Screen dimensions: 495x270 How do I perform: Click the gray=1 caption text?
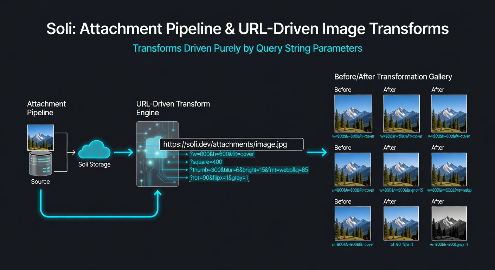[x=449, y=244]
